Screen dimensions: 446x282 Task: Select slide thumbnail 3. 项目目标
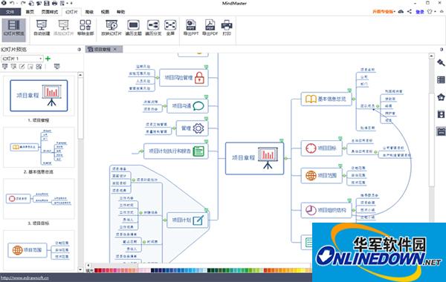39,199
